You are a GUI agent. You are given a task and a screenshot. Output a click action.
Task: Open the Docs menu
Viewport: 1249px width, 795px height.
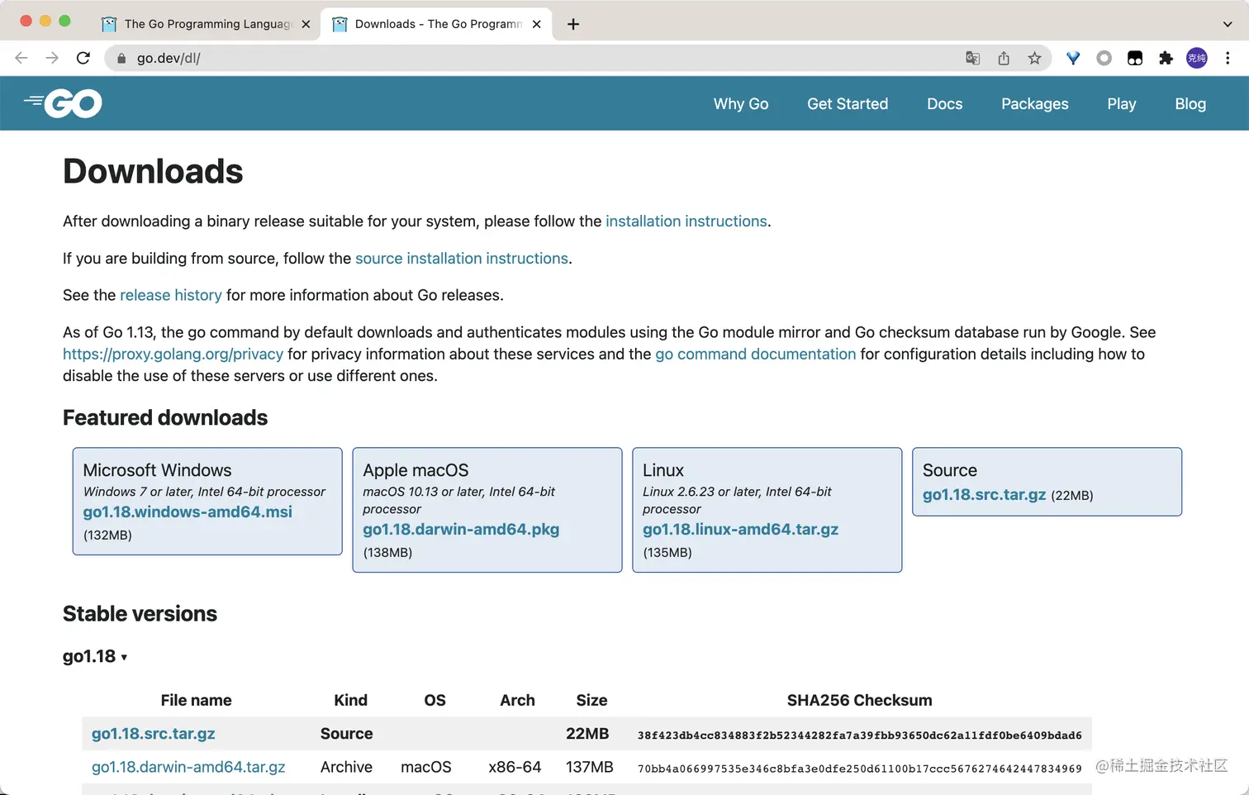(x=945, y=103)
